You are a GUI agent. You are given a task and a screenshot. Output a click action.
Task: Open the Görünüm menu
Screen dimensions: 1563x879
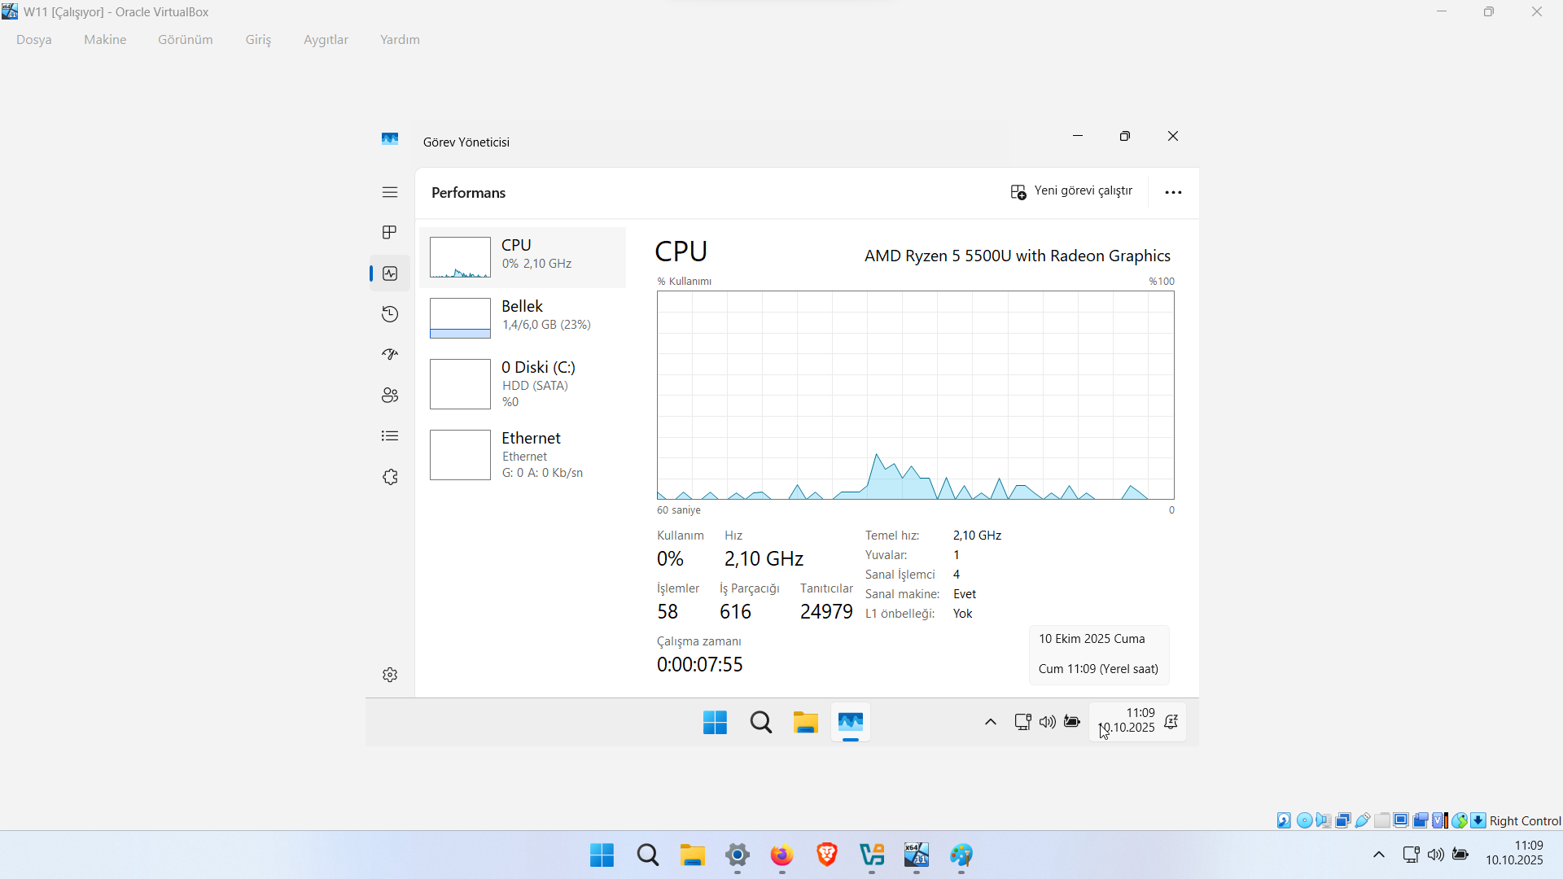186,40
